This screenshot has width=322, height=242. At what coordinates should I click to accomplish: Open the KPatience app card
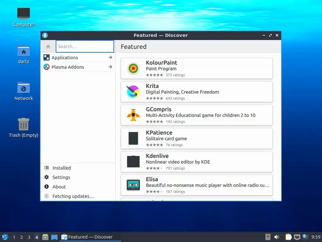click(197, 138)
